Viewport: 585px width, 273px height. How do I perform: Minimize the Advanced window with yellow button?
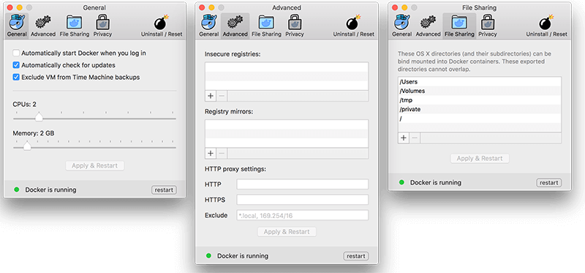coord(211,7)
